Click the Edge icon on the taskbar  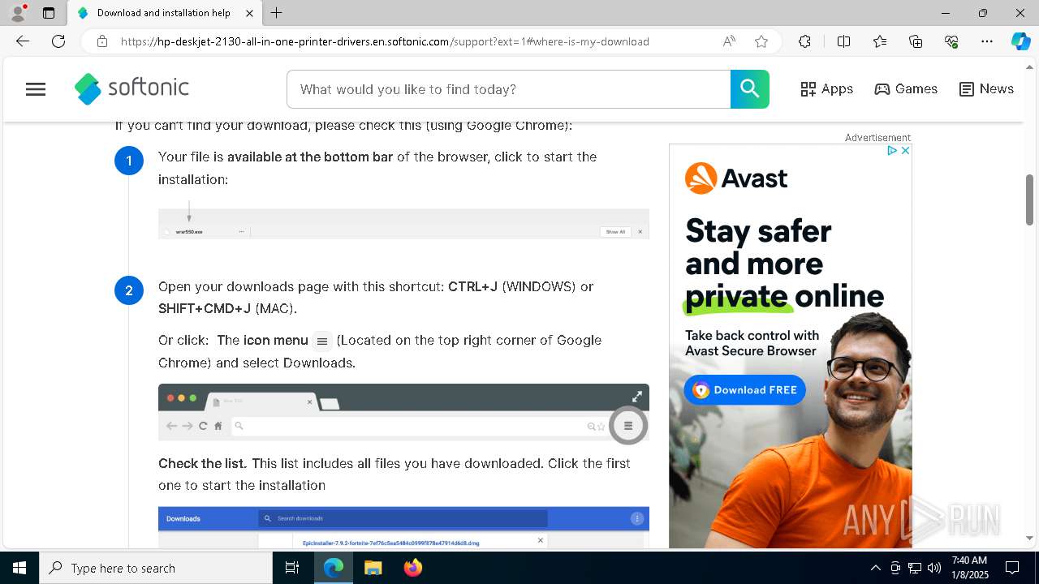tap(334, 568)
